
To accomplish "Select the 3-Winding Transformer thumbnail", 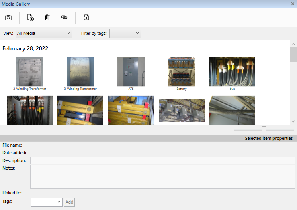I will [80, 72].
